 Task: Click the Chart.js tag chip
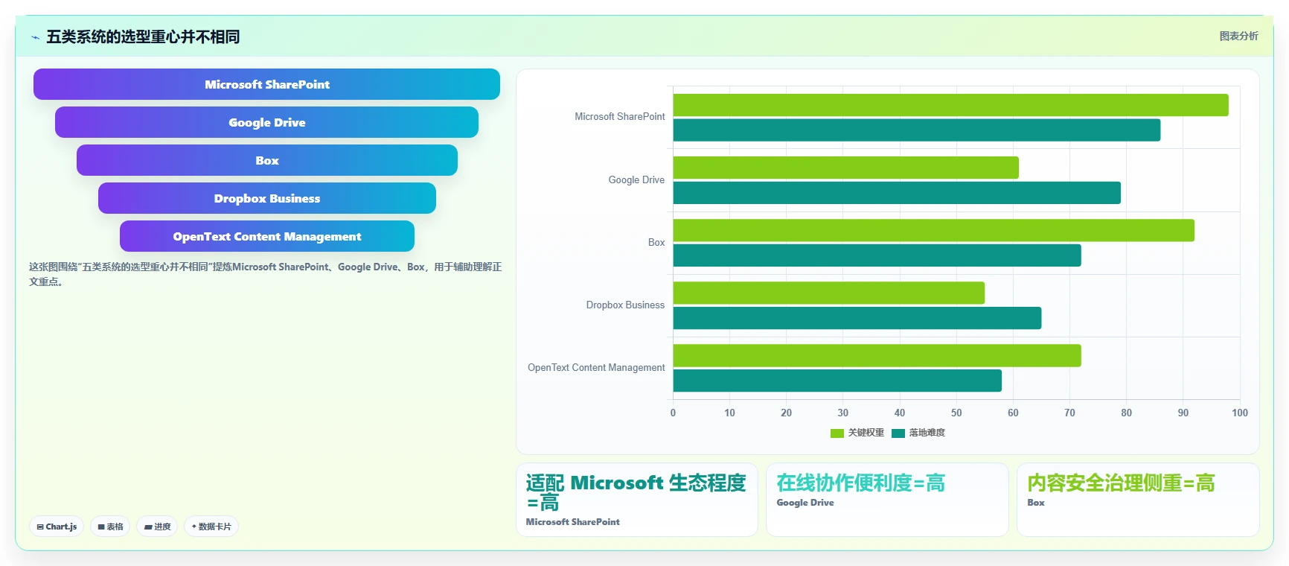pyautogui.click(x=57, y=527)
